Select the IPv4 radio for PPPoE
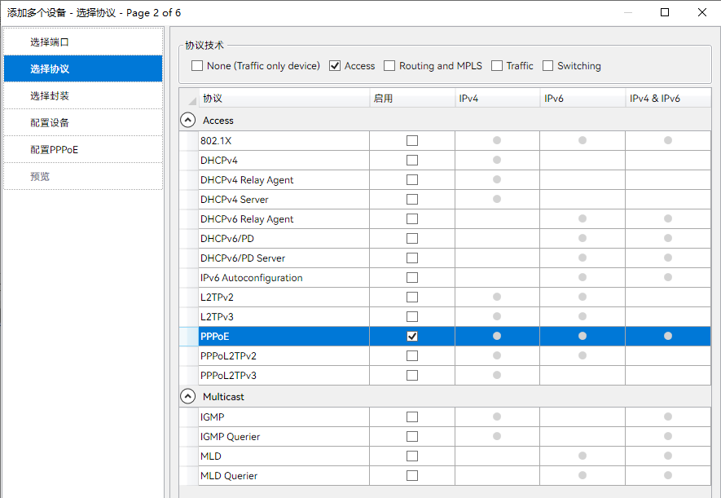This screenshot has width=721, height=498. [497, 337]
